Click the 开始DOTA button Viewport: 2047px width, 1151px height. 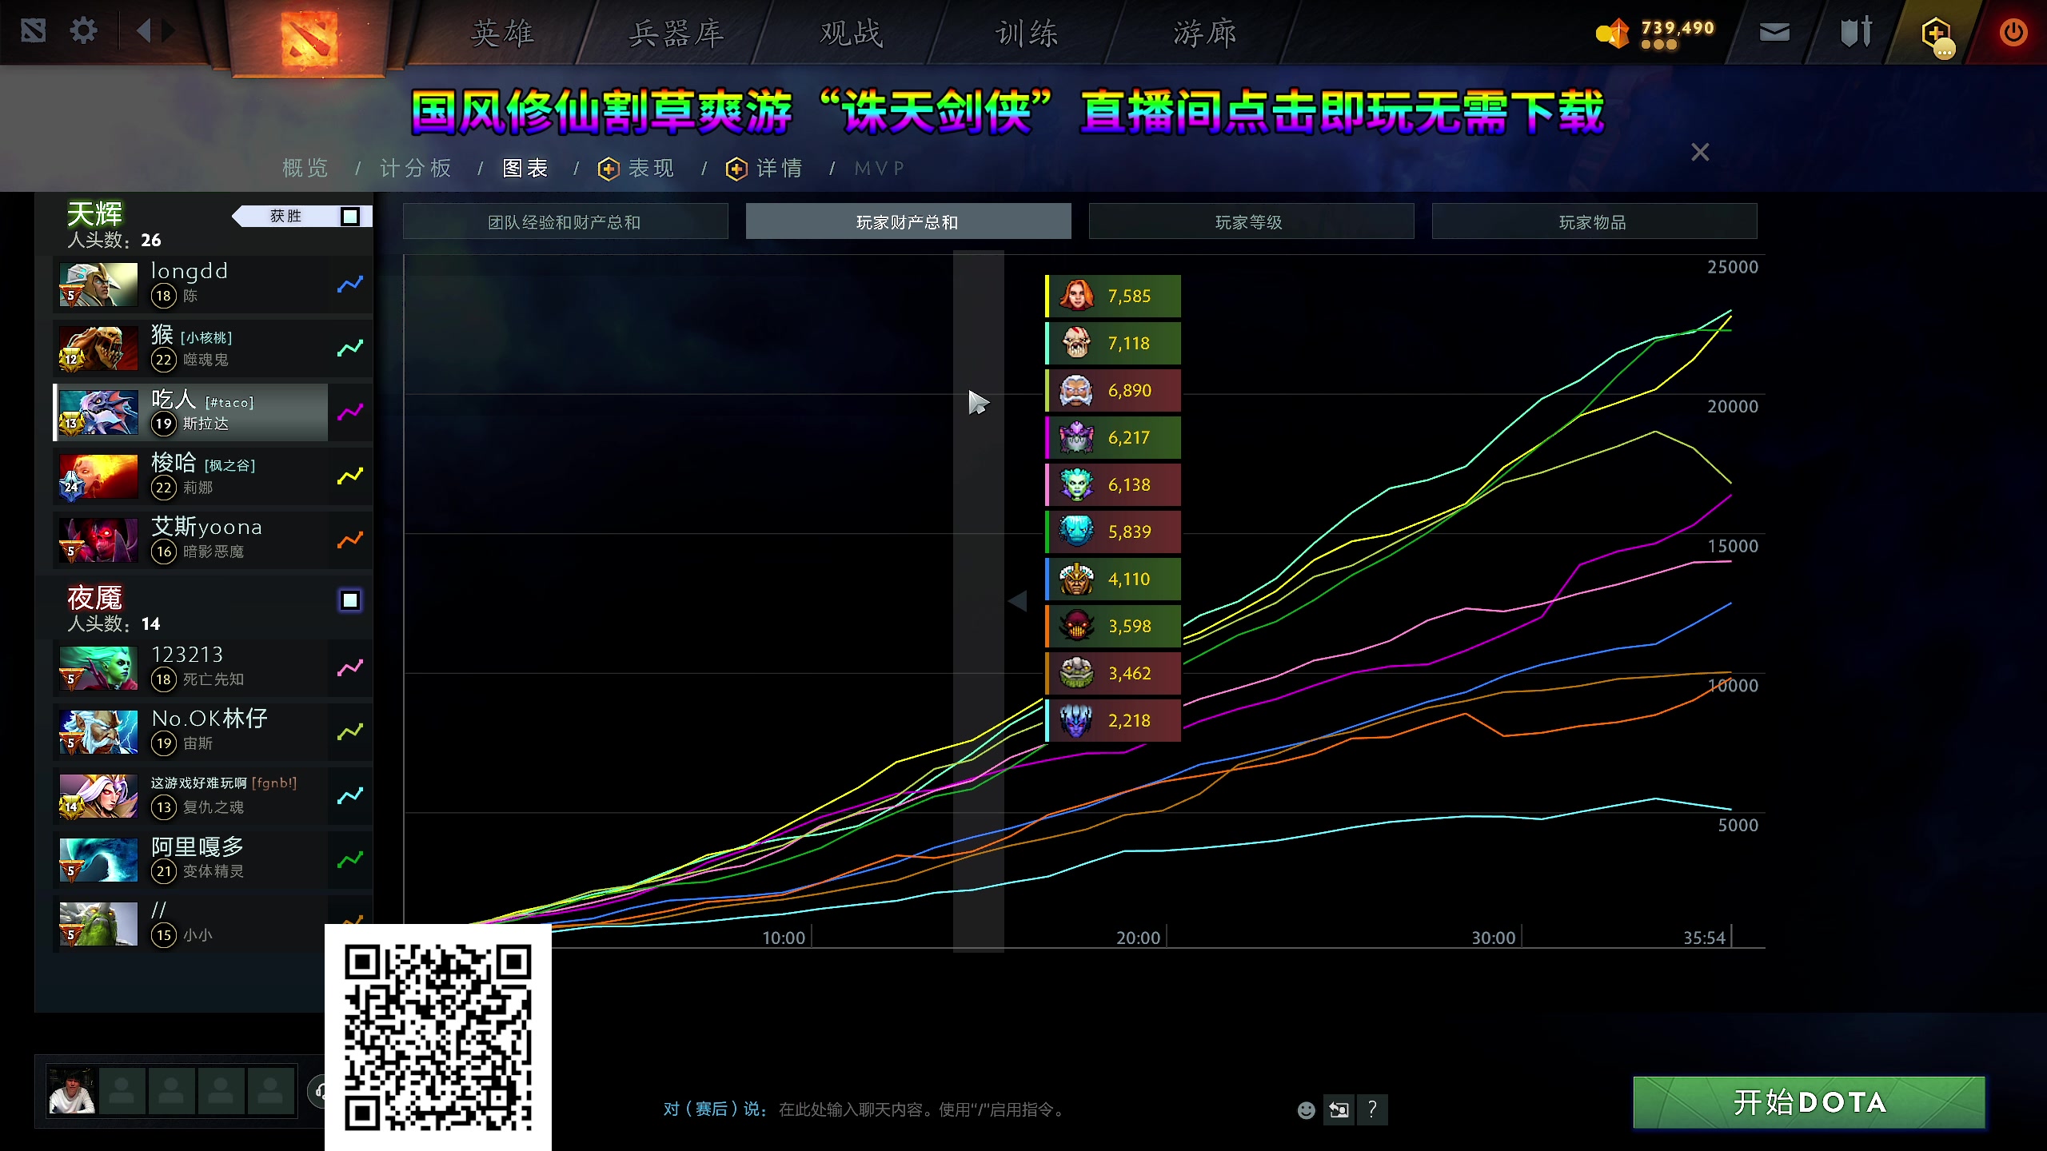pyautogui.click(x=1809, y=1103)
